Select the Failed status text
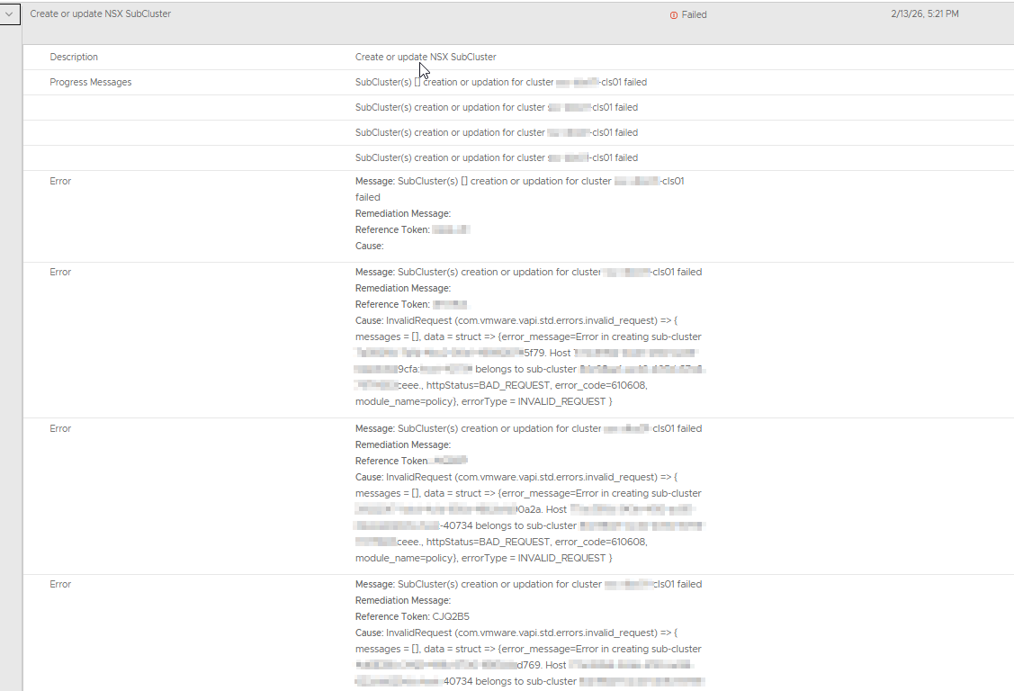This screenshot has width=1014, height=691. tap(694, 15)
